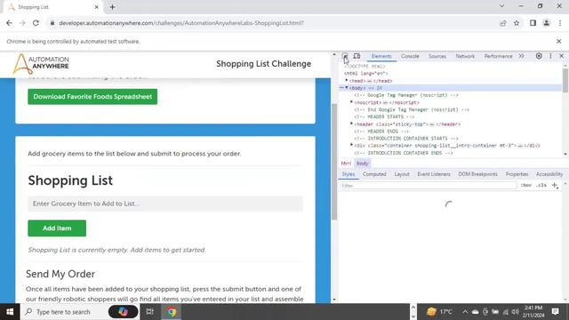Click the Automation Anywhere logo

click(x=41, y=64)
